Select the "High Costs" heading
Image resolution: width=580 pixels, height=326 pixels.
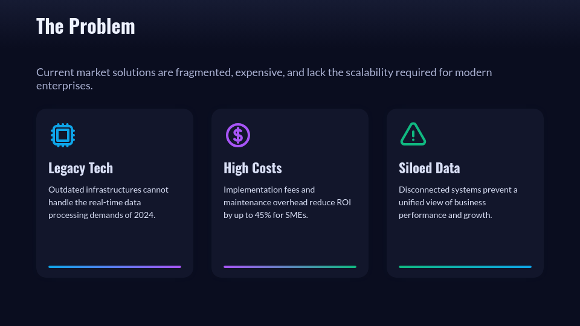coord(253,168)
